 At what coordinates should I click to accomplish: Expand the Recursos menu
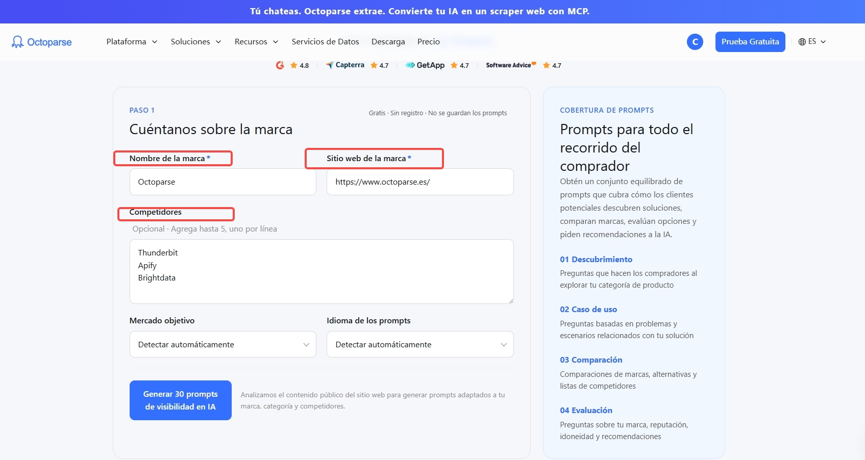[x=256, y=42]
